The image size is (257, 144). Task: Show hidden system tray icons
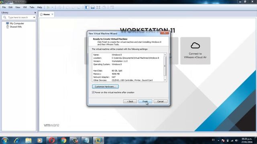pos(218,140)
